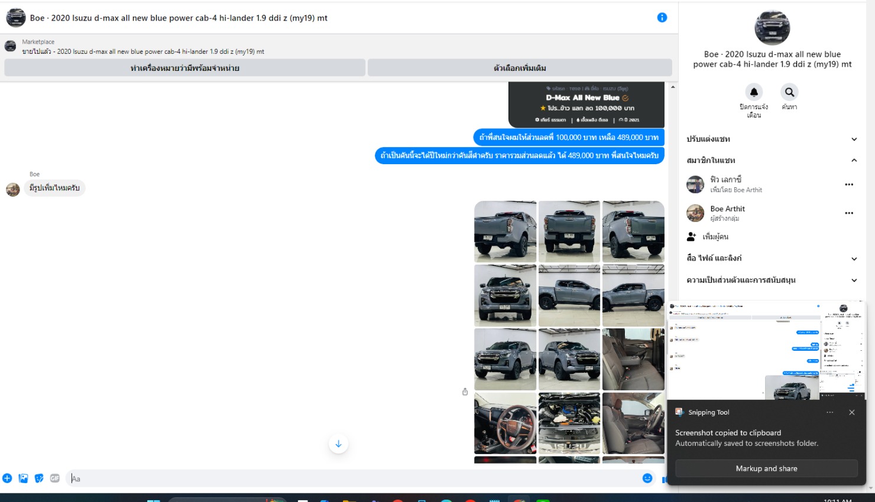Click the ทำเครื่องหมายว่ามีพร้อมจำหน่าย button
Viewport: 875px width, 502px height.
184,68
